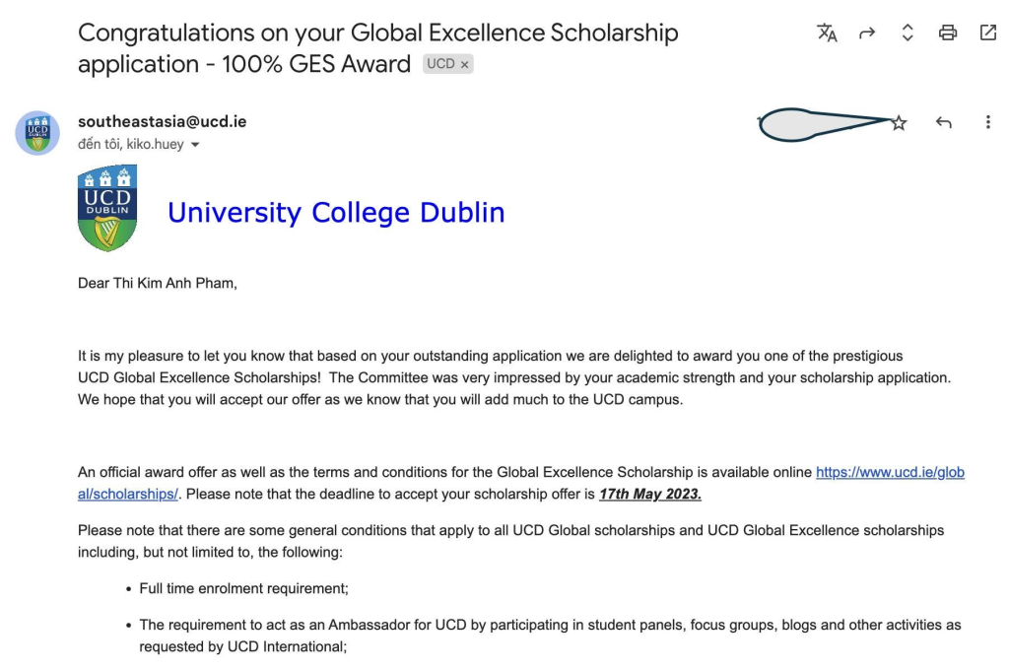Show recipient details dropdown arrow
Screen dimensions: 1009x670
pyautogui.click(x=195, y=145)
